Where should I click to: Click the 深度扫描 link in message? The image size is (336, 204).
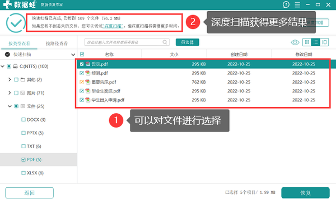(113, 26)
